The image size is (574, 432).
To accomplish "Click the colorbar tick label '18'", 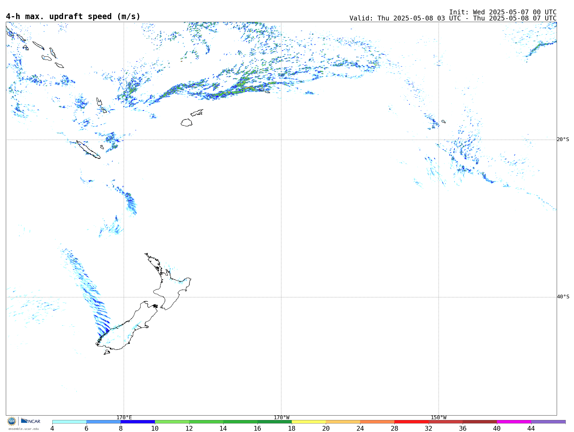I will (x=292, y=428).
